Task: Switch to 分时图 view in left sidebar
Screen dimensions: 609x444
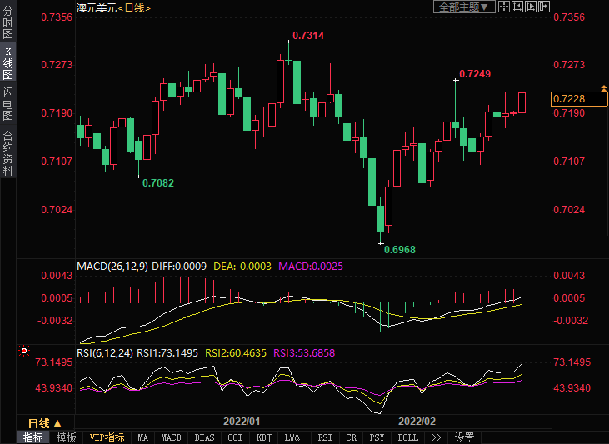Action: coord(7,24)
